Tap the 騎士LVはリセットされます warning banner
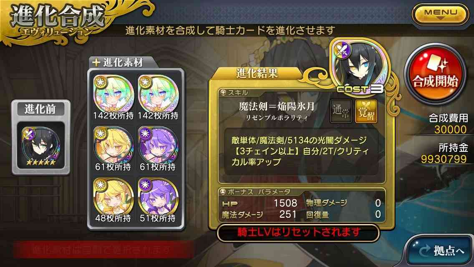Screen dimensions: 474x267 click(299, 232)
